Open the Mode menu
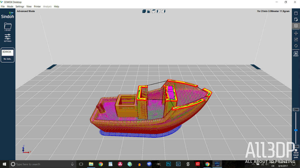This screenshot has width=300, height=168. (x=10, y=6)
